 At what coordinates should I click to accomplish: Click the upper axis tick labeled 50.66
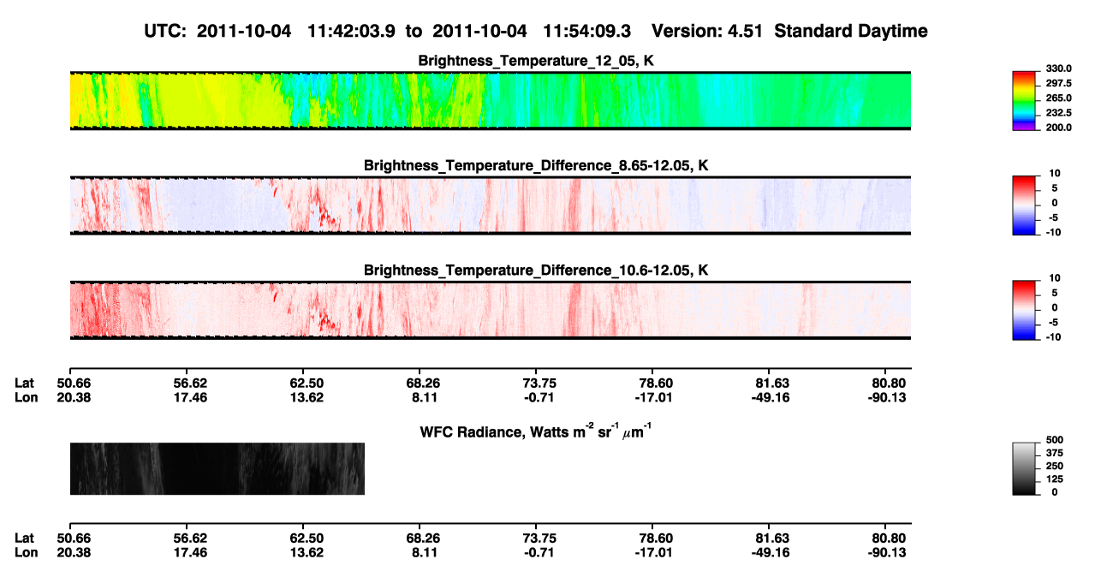pyautogui.click(x=69, y=384)
